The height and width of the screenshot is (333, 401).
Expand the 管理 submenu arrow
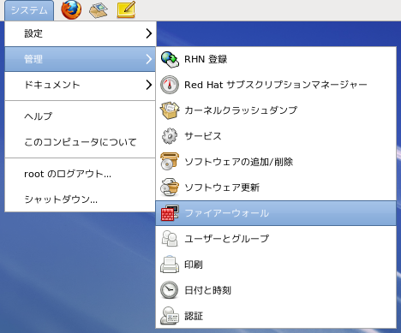(148, 59)
